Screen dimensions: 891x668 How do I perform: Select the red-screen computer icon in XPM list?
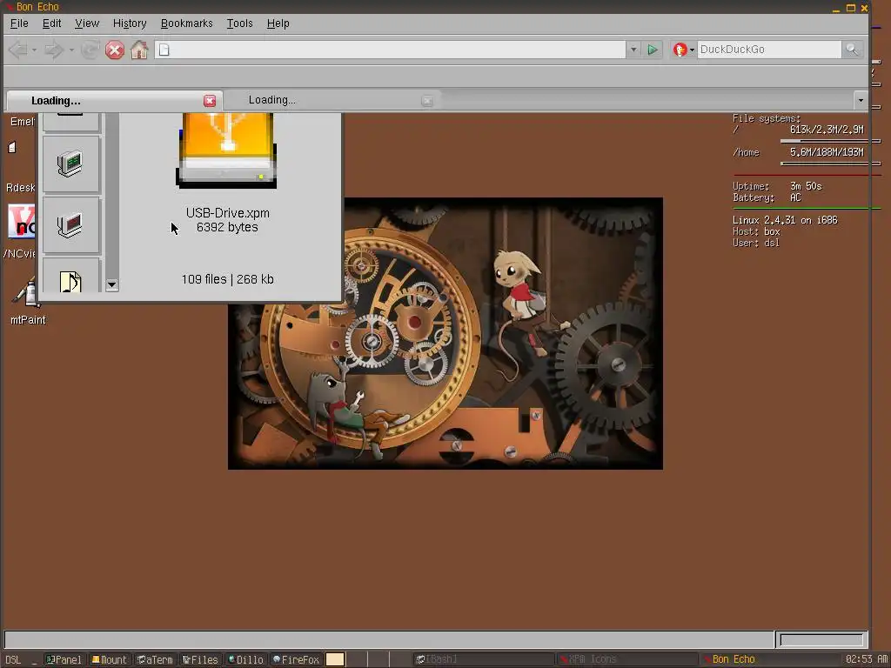coord(71,225)
